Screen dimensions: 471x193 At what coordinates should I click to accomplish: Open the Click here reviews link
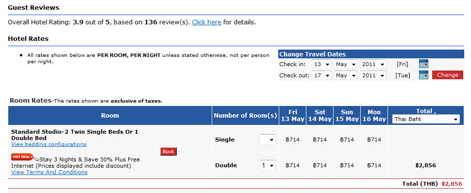coord(207,22)
